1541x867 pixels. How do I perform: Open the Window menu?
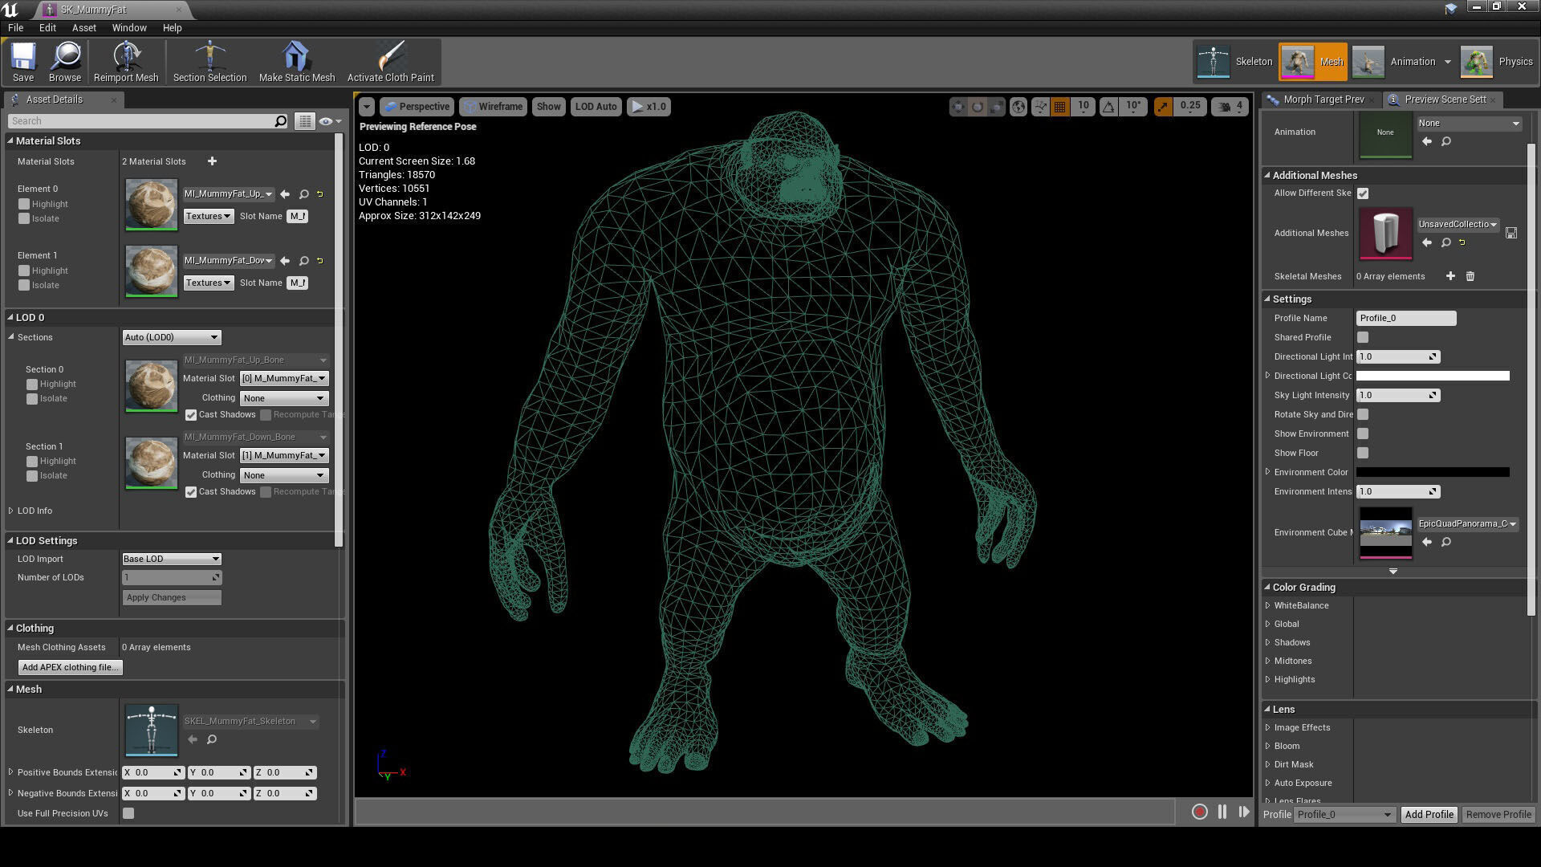click(129, 27)
